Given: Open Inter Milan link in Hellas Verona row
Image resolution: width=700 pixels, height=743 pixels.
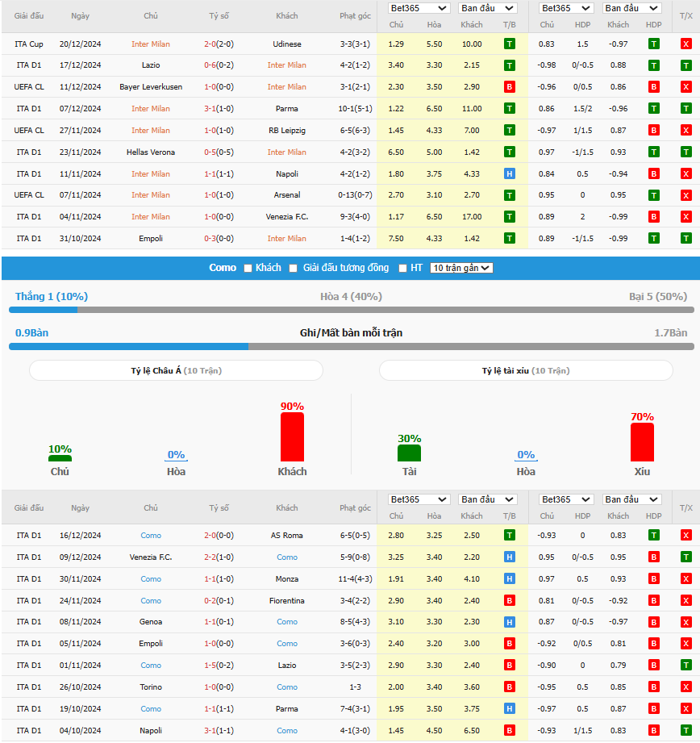Looking at the screenshot, I should [x=286, y=152].
